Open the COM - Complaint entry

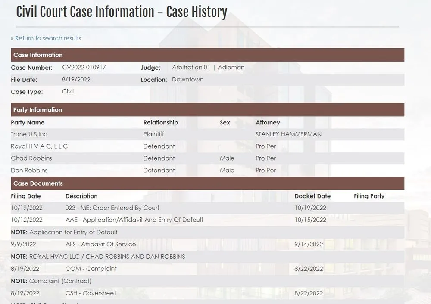[x=91, y=269]
